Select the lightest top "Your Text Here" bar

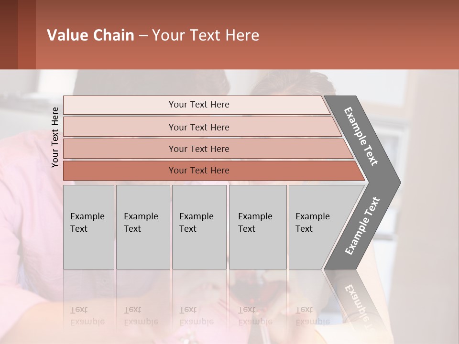tap(199, 105)
